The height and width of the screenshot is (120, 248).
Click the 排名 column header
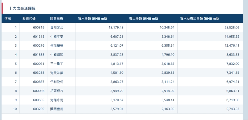click(x=8, y=18)
